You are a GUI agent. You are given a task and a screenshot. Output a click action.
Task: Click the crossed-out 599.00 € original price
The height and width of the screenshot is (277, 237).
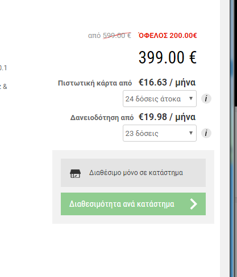117,36
